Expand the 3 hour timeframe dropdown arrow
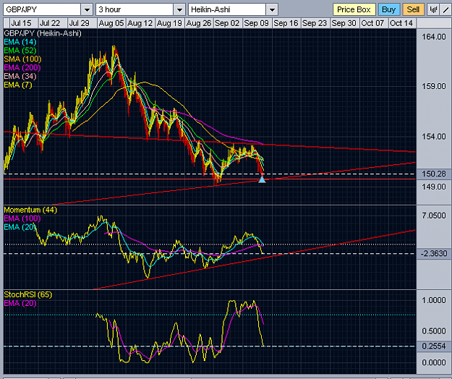The height and width of the screenshot is (379, 452). pos(179,10)
